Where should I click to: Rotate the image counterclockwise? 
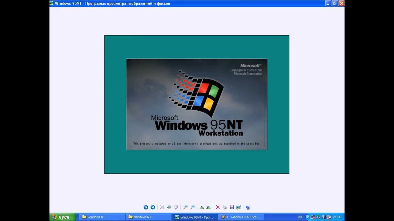208,207
